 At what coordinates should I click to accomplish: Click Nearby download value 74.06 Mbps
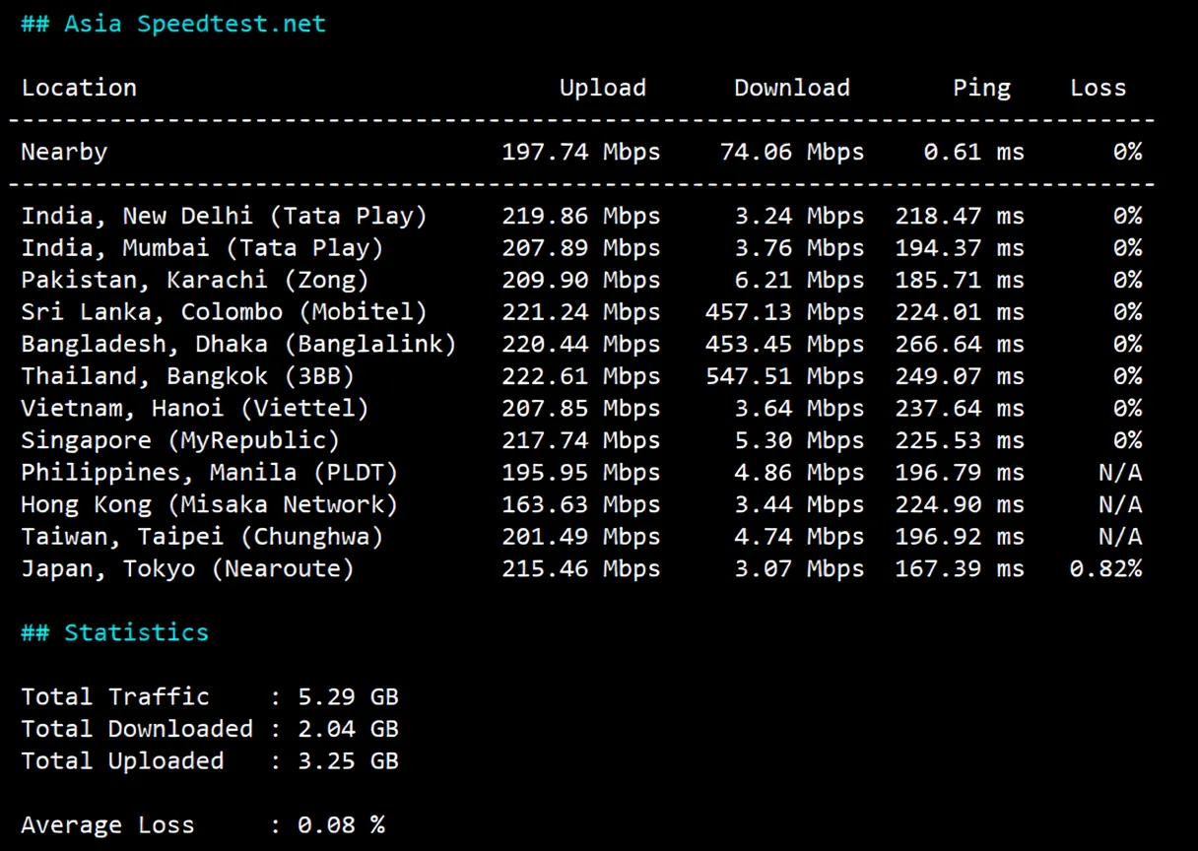792,152
